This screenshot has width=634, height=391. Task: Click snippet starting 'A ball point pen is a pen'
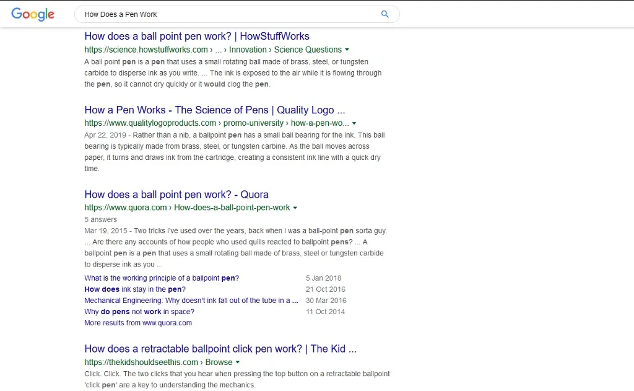click(233, 73)
